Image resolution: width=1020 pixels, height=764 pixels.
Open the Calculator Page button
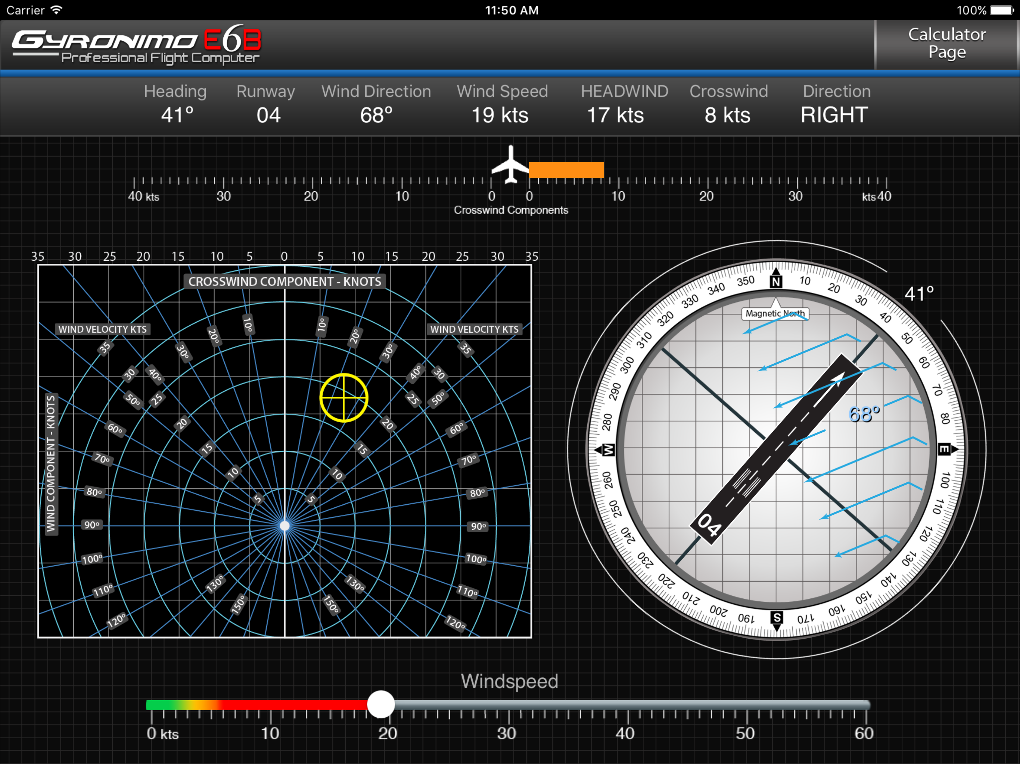pyautogui.click(x=947, y=44)
